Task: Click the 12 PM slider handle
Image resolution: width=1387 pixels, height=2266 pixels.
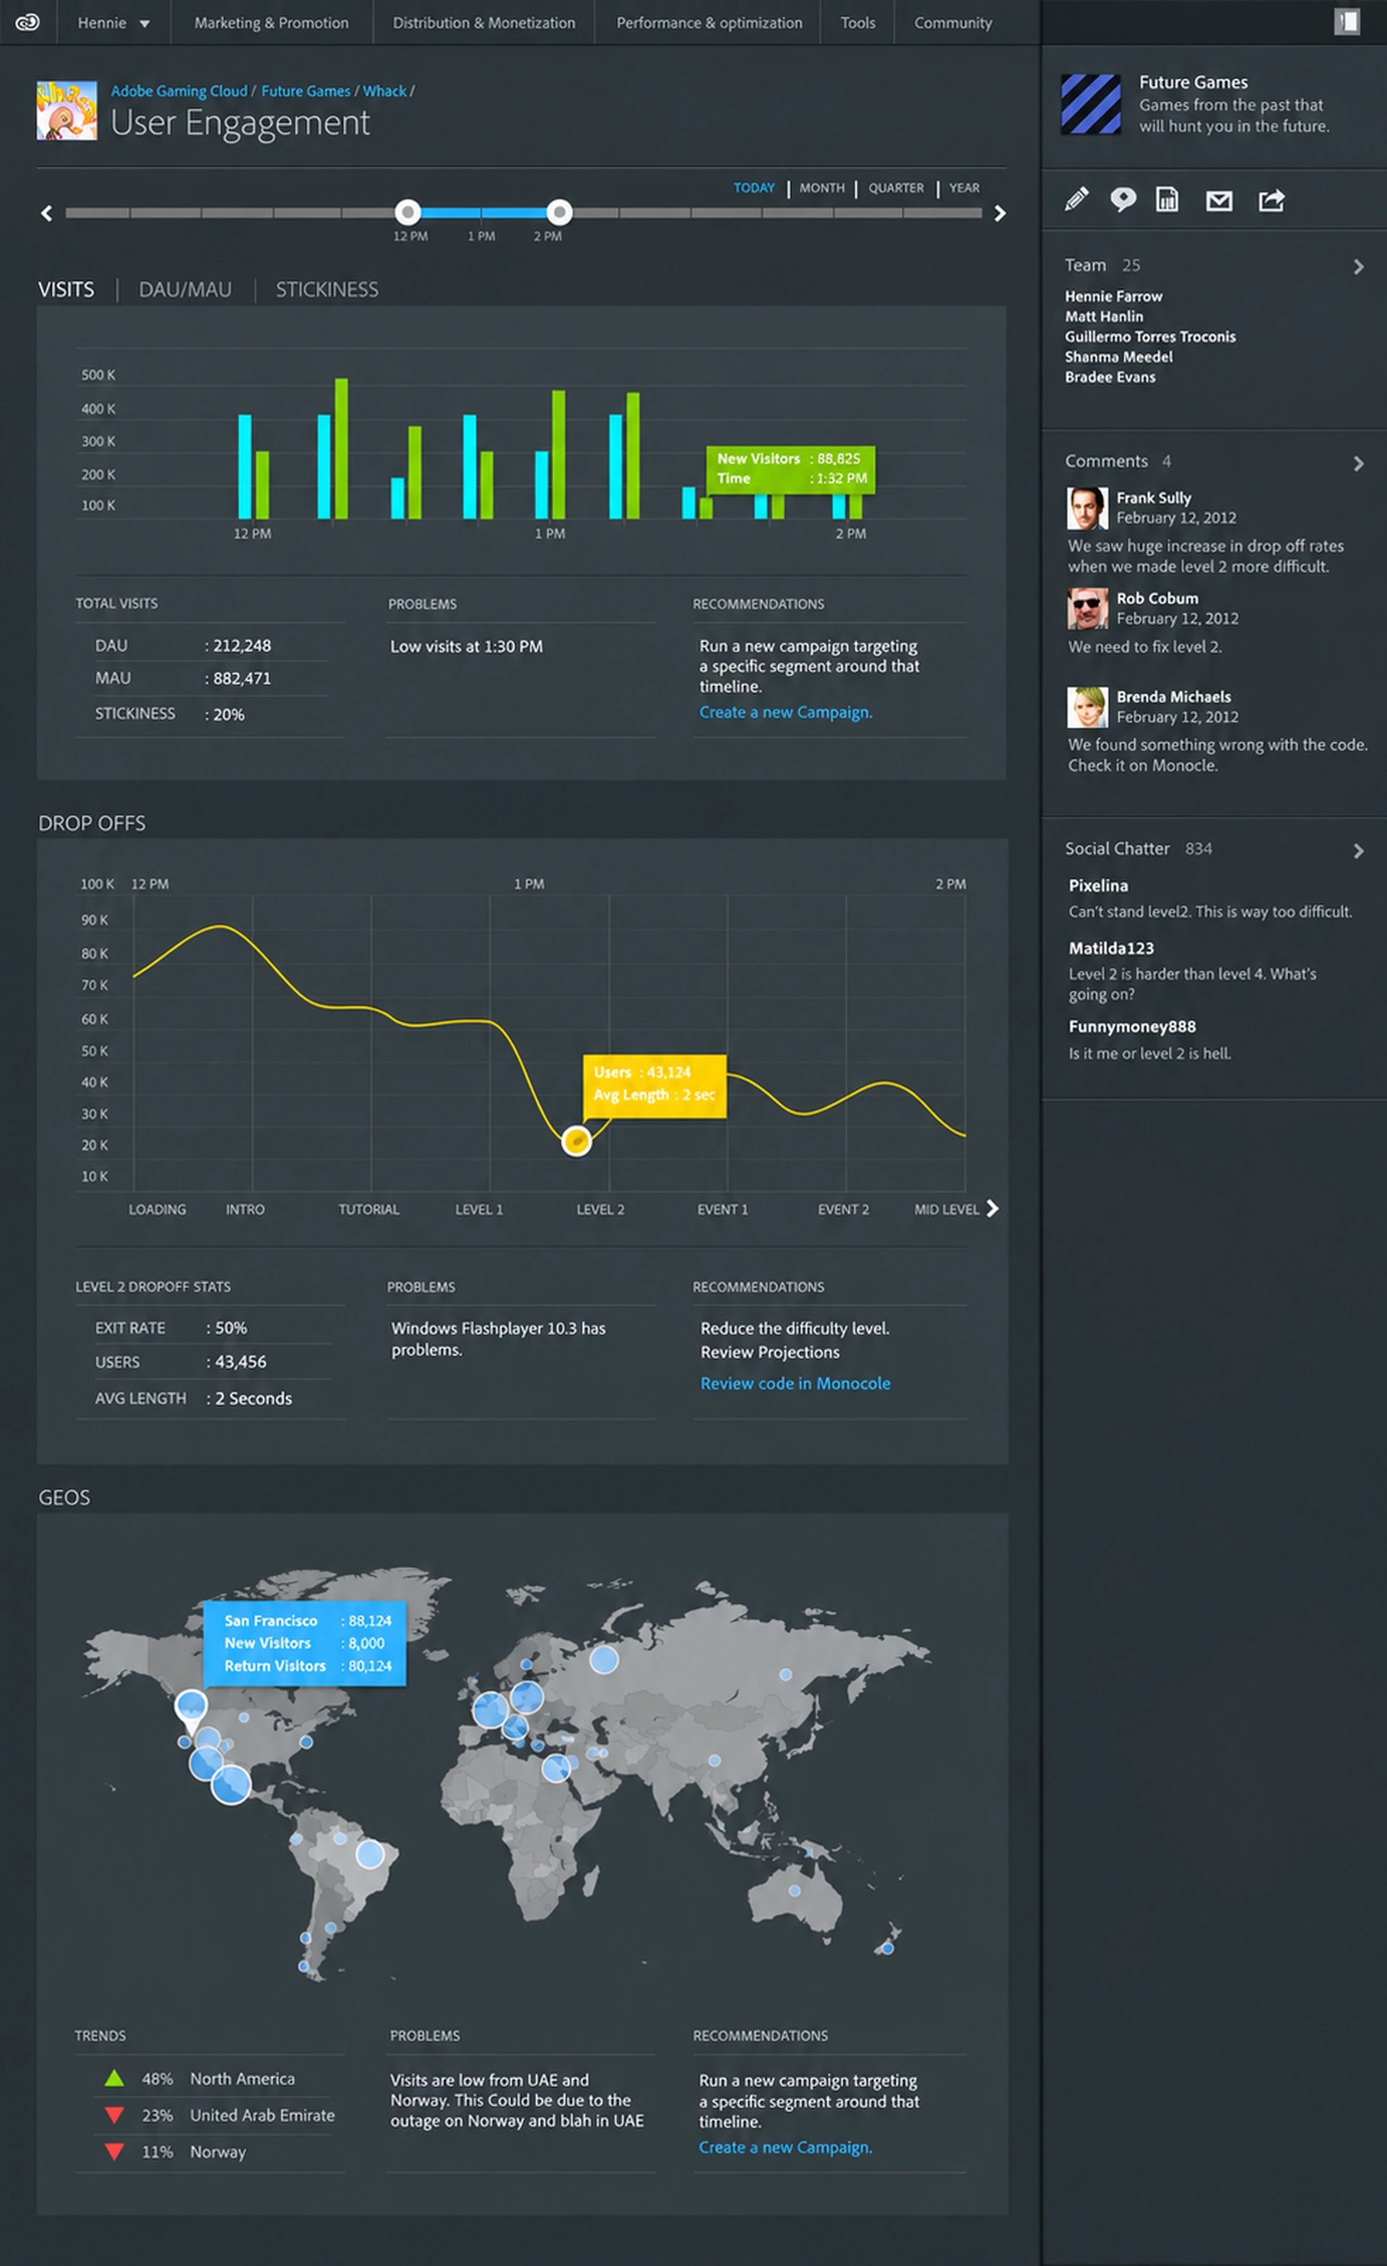Action: (408, 213)
